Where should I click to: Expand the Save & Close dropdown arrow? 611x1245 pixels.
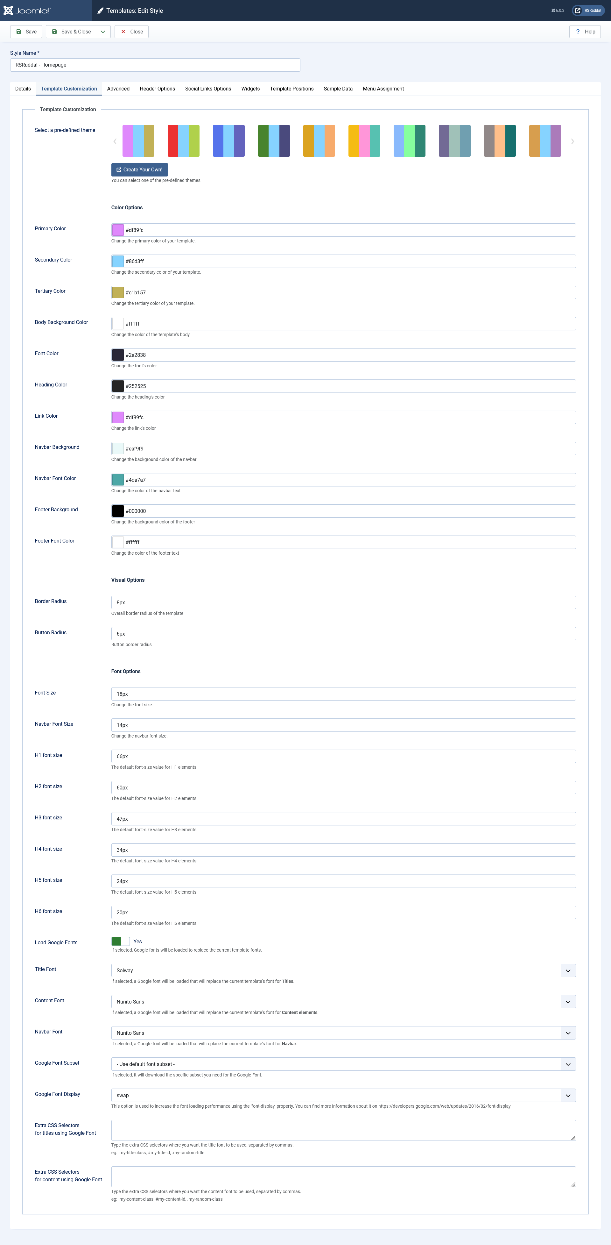(103, 32)
